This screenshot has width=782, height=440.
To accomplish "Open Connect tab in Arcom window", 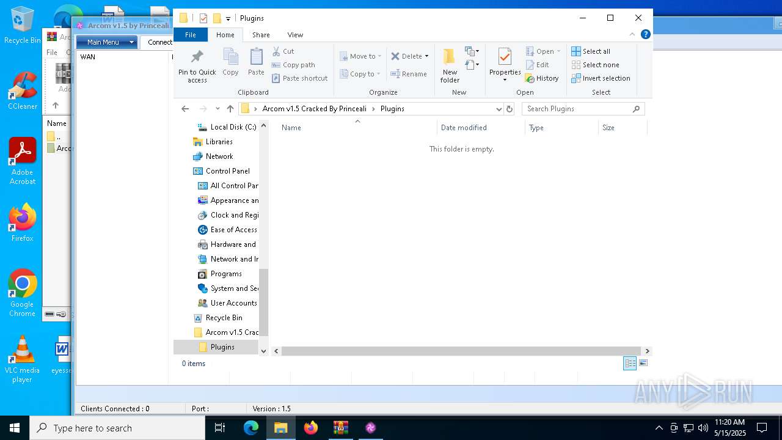I will coord(158,42).
